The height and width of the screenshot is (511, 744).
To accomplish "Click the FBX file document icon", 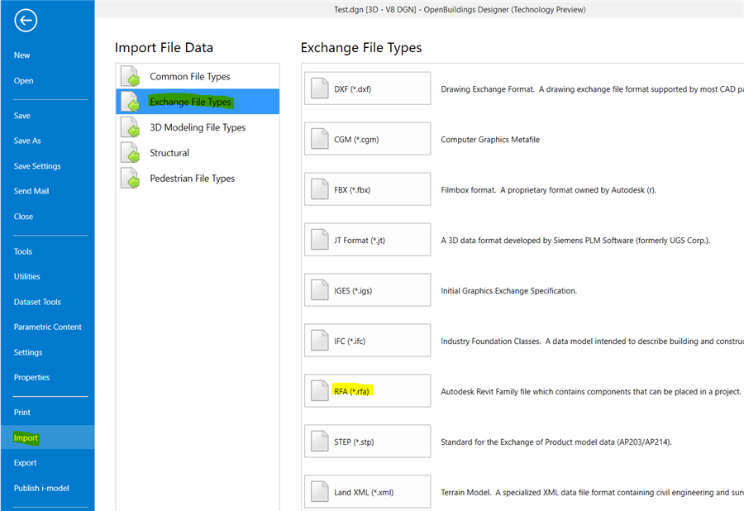I will tap(319, 189).
